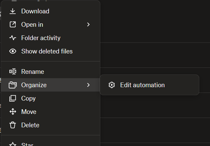Pick the Move label in menu

pyautogui.click(x=29, y=112)
